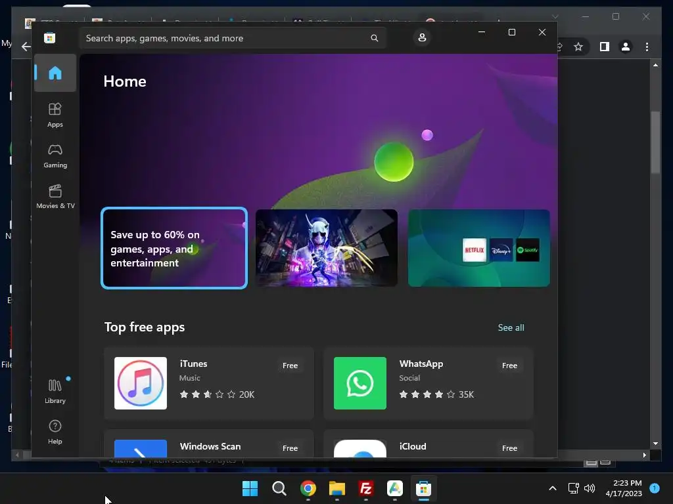Minimize the Microsoft Store window
This screenshot has height=504, width=673.
[482, 32]
